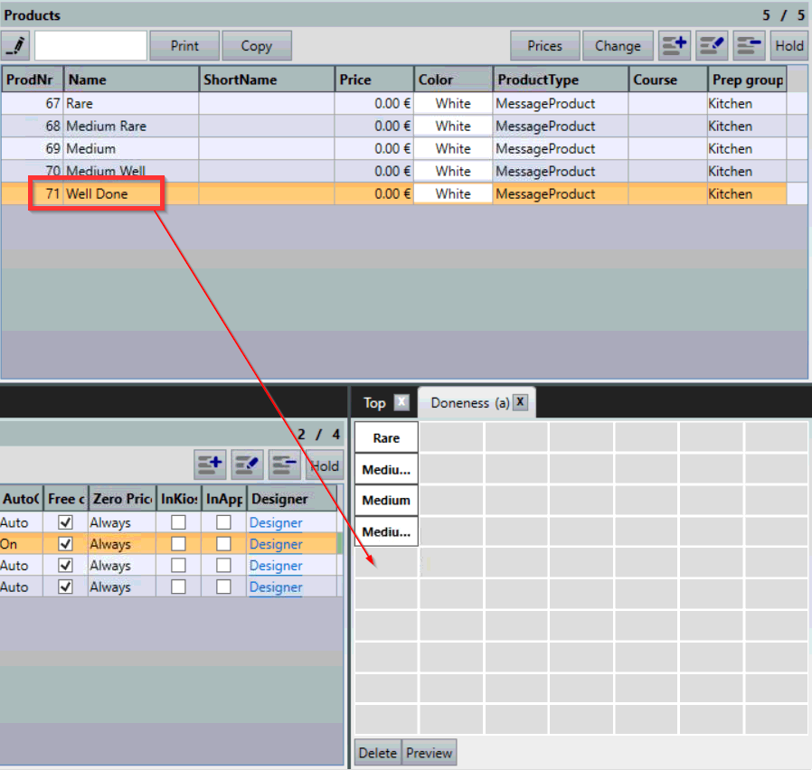Toggle the Free checkbox in the highlighted On row
The height and width of the screenshot is (770, 812).
(65, 544)
